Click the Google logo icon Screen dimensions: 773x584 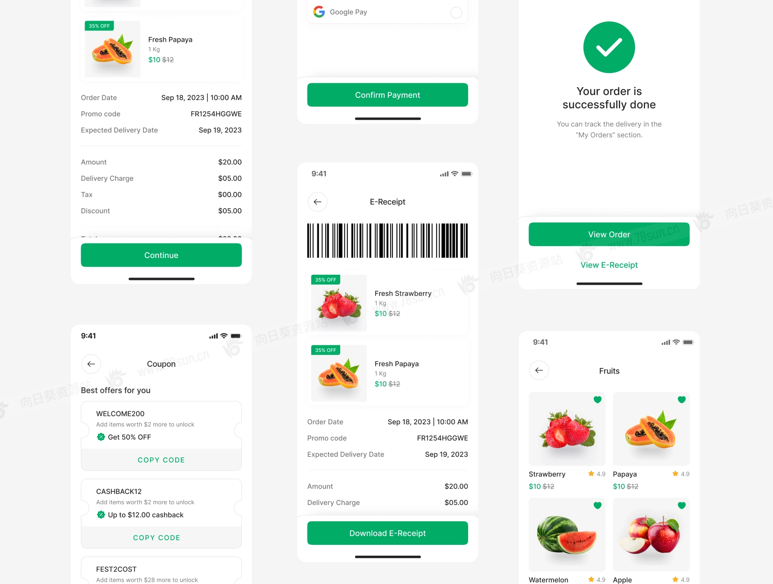click(x=319, y=12)
